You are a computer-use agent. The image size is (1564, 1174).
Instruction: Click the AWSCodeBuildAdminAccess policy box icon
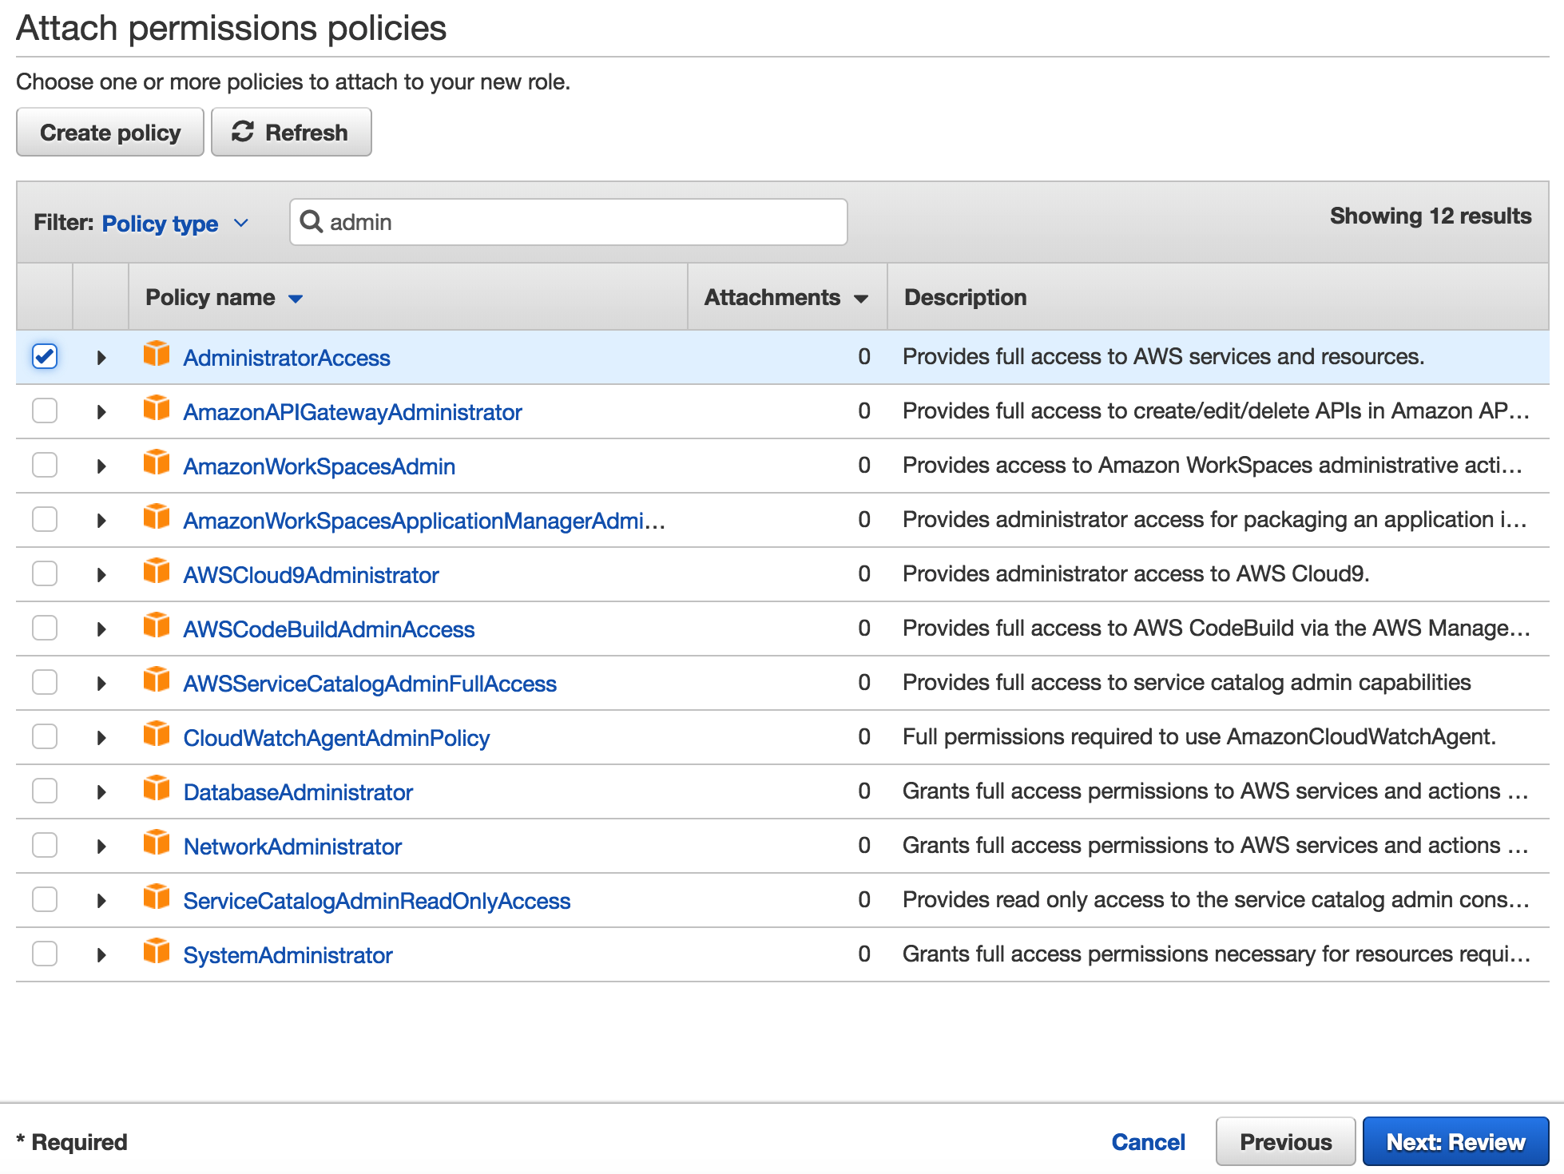pyautogui.click(x=157, y=625)
